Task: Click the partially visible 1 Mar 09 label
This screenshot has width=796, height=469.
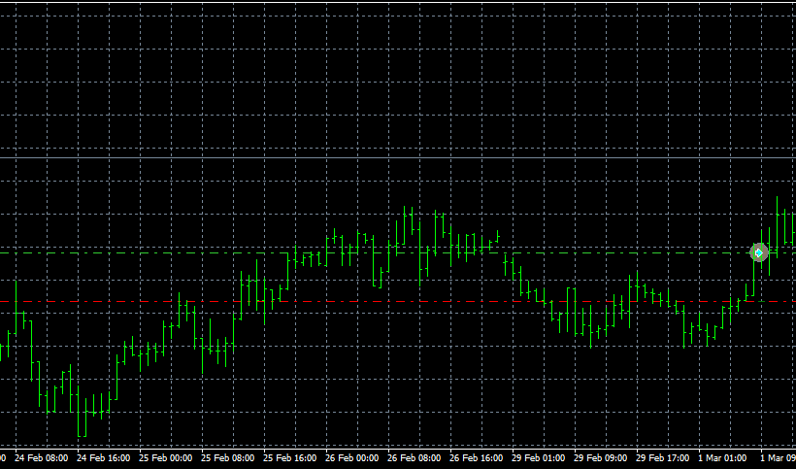Action: point(777,457)
